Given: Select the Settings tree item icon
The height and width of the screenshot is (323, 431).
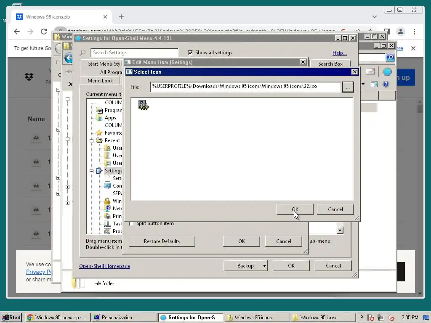Looking at the screenshot, I should (99, 171).
